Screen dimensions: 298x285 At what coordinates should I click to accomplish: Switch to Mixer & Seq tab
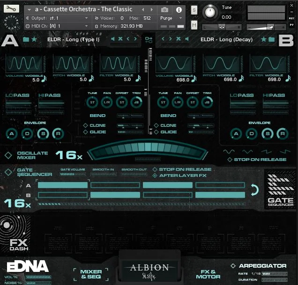point(91,274)
